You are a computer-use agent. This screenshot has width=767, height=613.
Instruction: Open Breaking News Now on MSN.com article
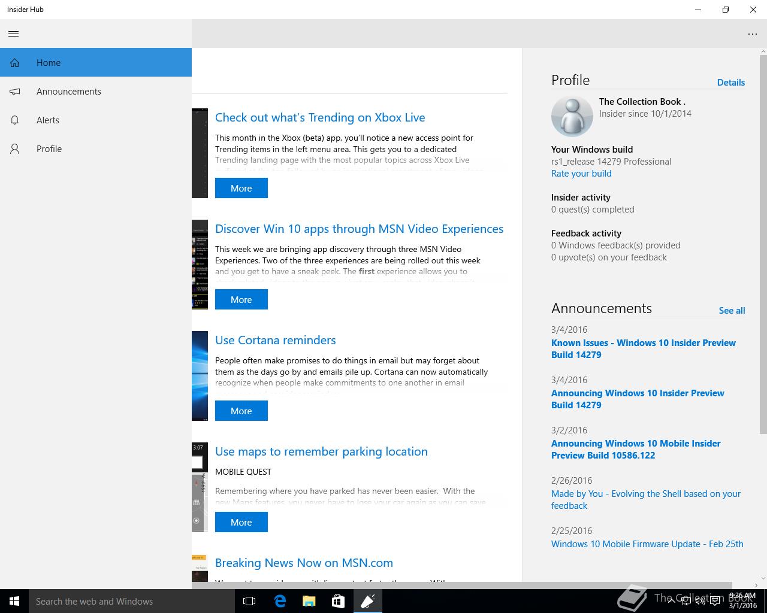coord(304,563)
